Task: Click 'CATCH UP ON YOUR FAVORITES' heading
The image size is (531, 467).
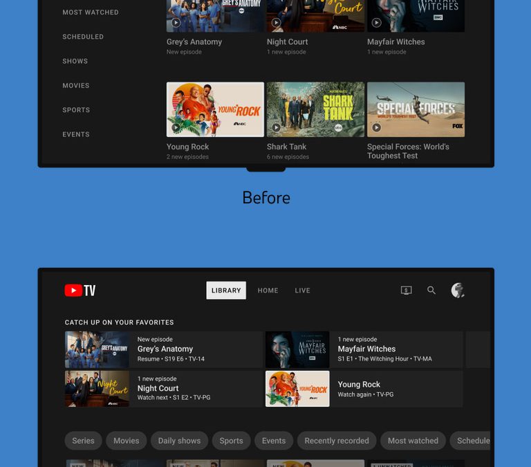Action: (x=119, y=322)
